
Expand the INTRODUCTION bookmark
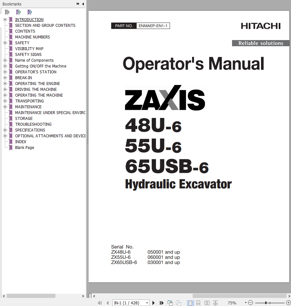[5, 19]
